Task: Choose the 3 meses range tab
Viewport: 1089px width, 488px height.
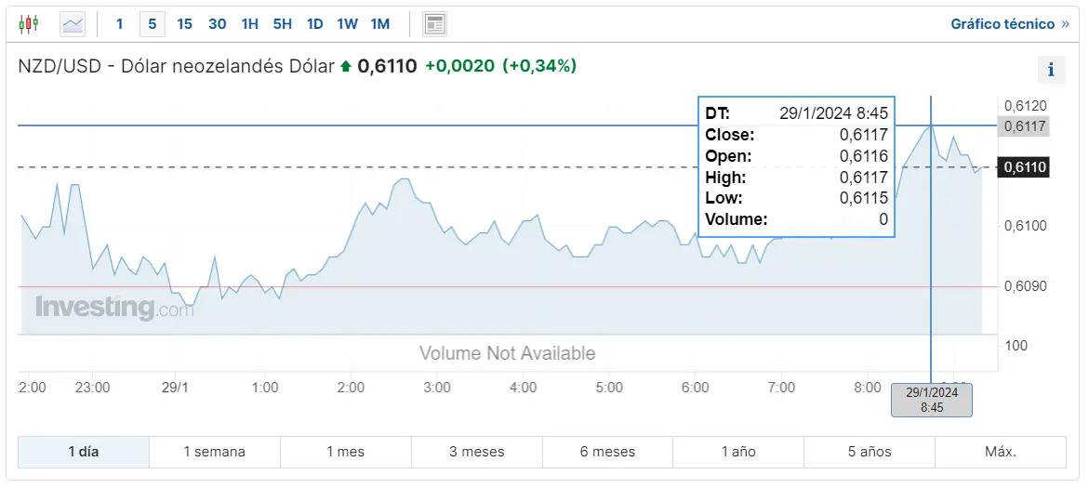Action: coord(476,452)
